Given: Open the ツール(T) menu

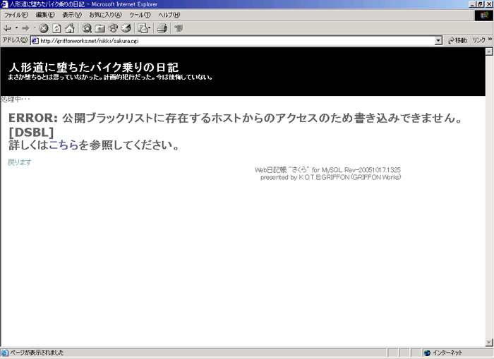Looking at the screenshot, I should (x=140, y=15).
